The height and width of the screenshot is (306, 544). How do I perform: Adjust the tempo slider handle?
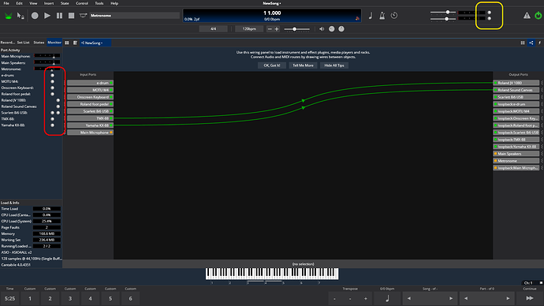pyautogui.click(x=294, y=29)
